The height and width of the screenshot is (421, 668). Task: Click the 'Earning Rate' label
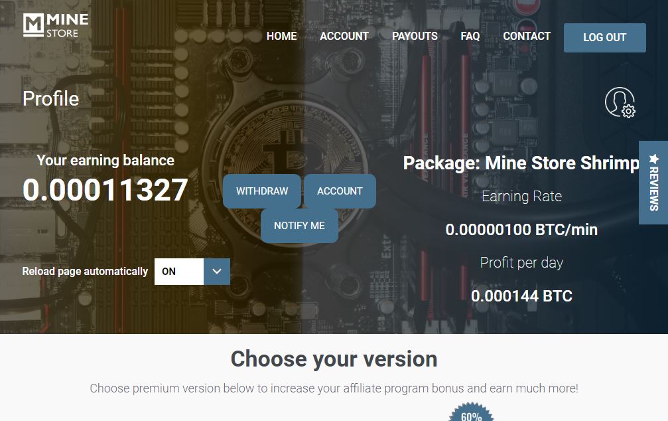point(521,196)
